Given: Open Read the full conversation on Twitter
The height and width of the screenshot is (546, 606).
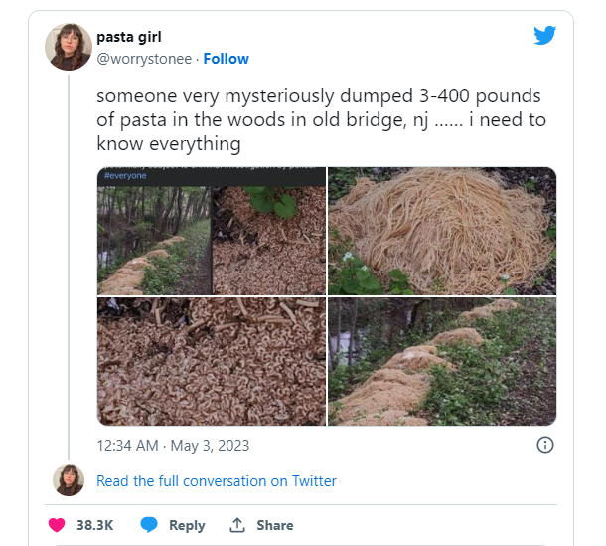Looking at the screenshot, I should 216,481.
